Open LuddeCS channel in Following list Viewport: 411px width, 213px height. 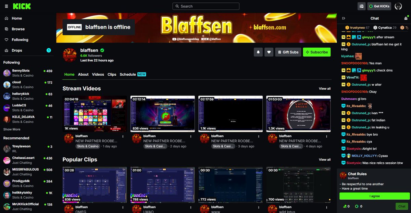pos(28,108)
